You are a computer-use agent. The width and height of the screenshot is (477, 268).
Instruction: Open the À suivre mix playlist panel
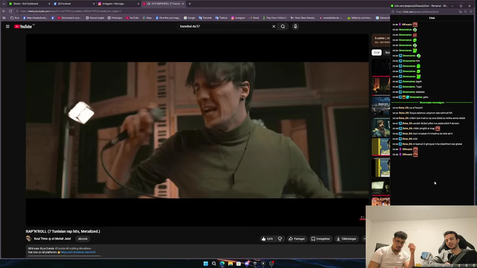381,40
